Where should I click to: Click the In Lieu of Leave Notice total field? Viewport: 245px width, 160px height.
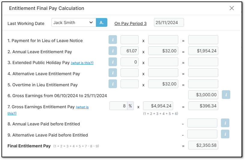click(x=203, y=40)
